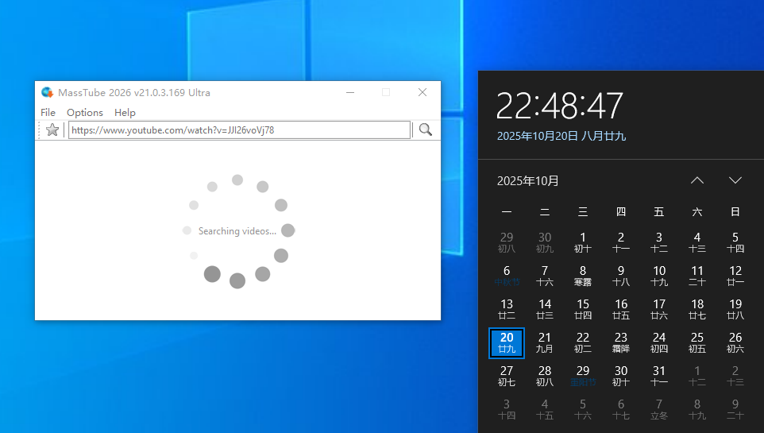
Task: Click the favorites star icon
Action: click(52, 130)
